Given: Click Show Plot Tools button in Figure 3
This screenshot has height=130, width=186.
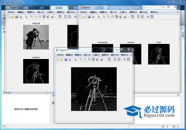Looking at the screenshot, I should (x=129, y=60).
